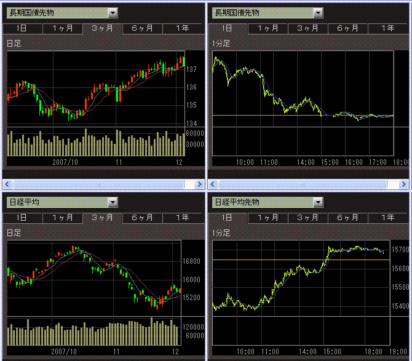
Task: Switch to 1日 tab in 日経平均 panel
Action: [22, 218]
